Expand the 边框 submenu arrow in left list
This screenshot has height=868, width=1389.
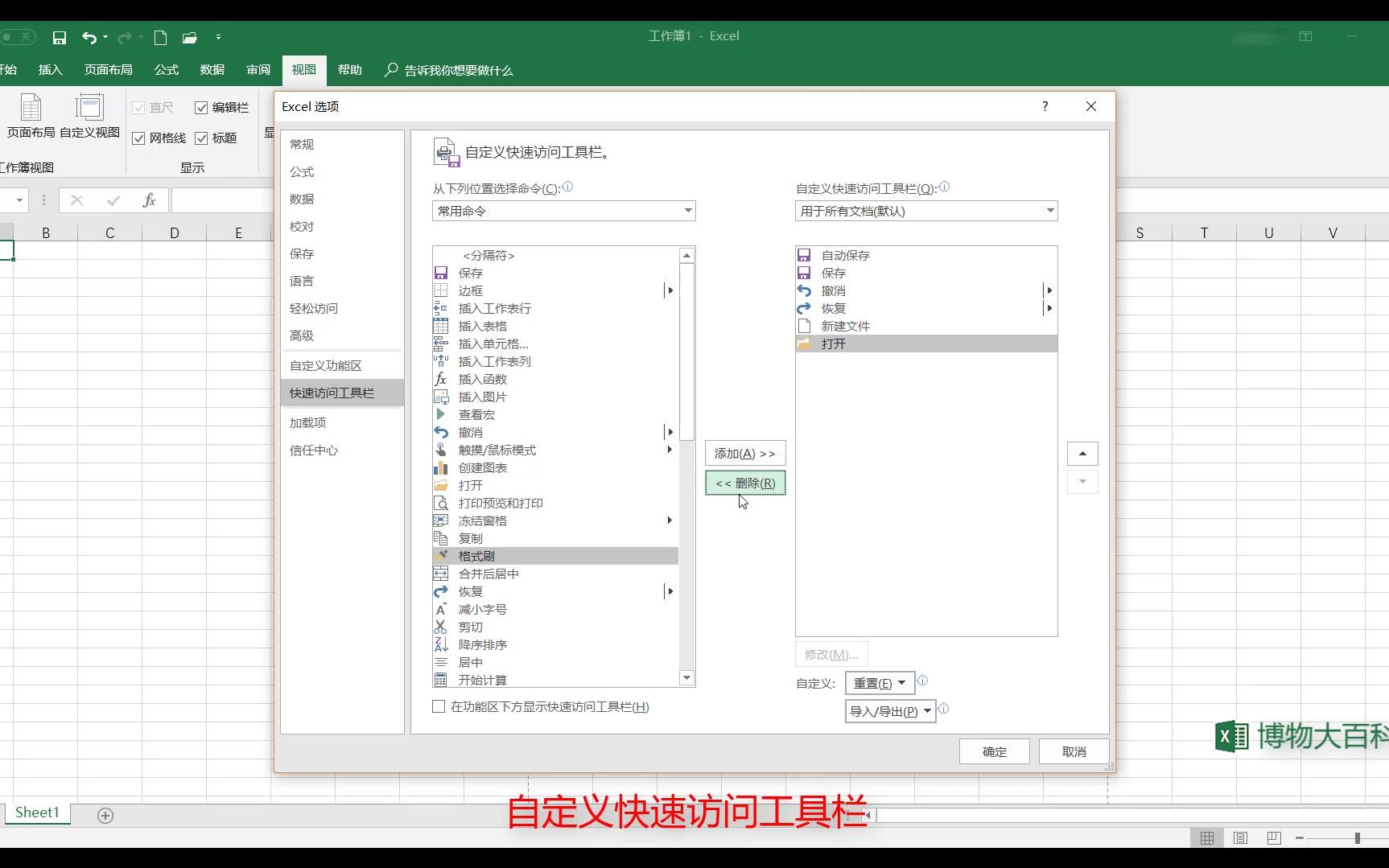point(670,290)
